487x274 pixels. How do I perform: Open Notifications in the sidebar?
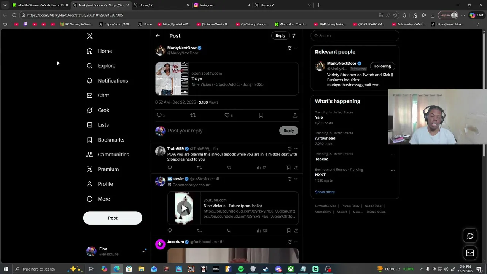(107, 81)
